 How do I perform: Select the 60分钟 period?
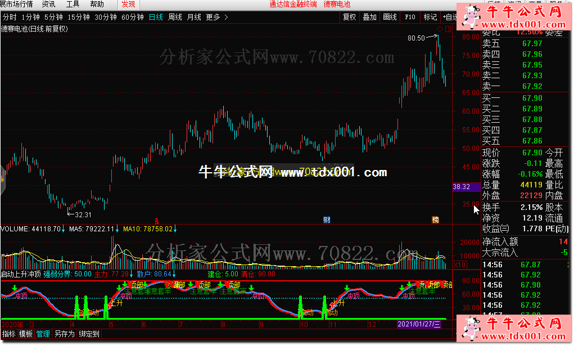pos(133,17)
